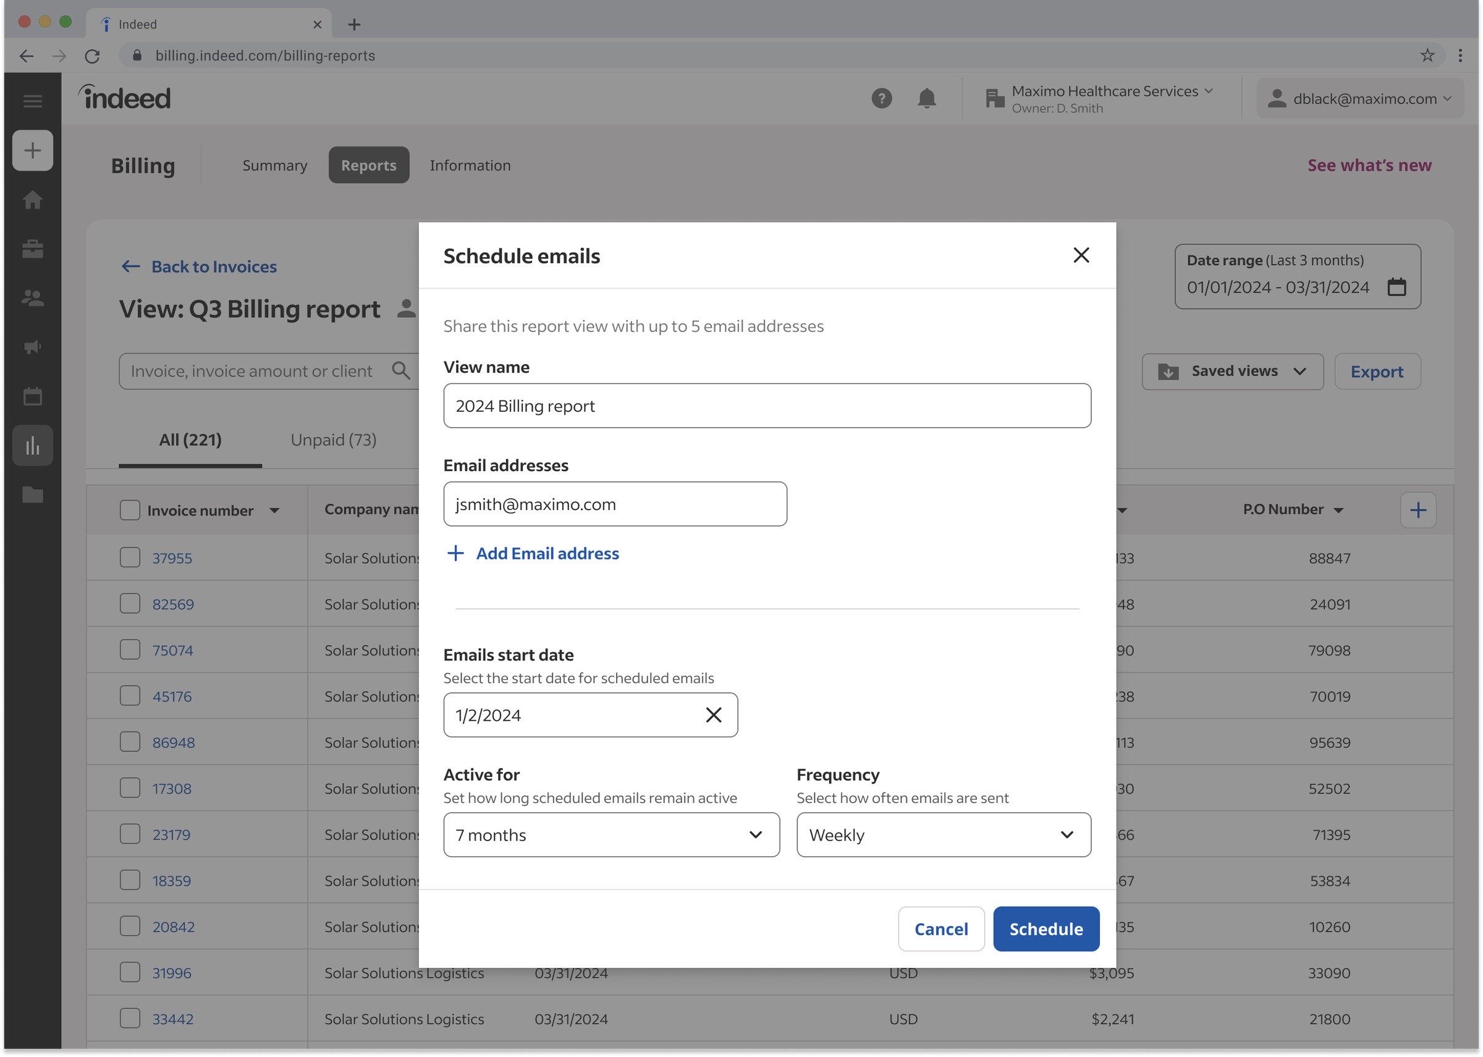
Task: Click the jsmith@maximo.com email field
Action: pos(615,504)
